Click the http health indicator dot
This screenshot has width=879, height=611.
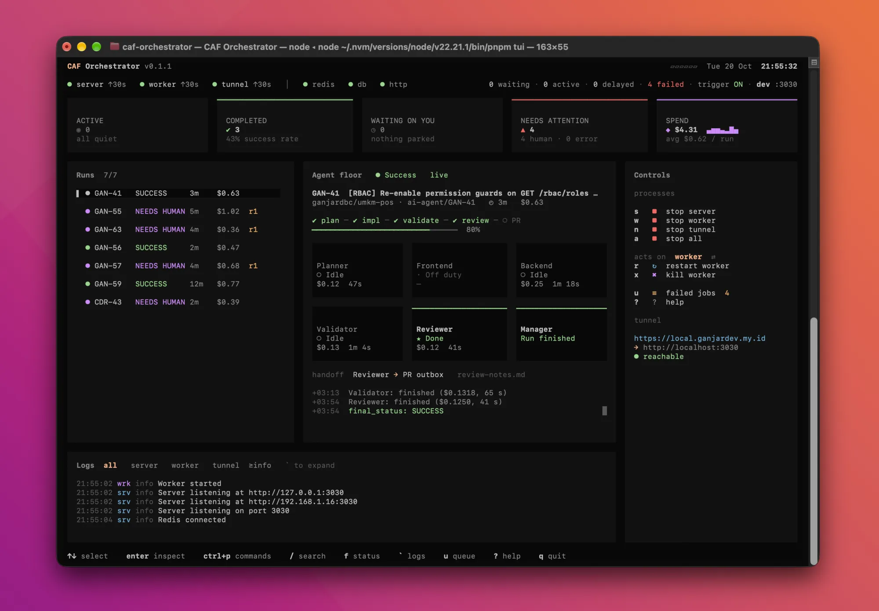pyautogui.click(x=382, y=84)
